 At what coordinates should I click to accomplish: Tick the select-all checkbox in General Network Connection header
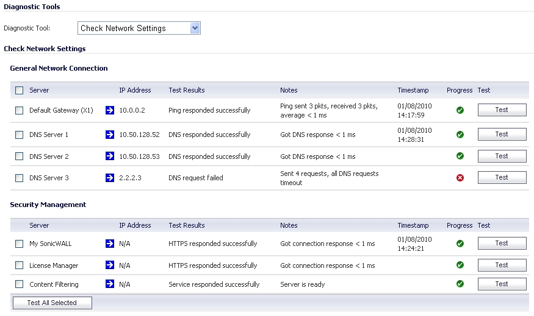(x=20, y=91)
